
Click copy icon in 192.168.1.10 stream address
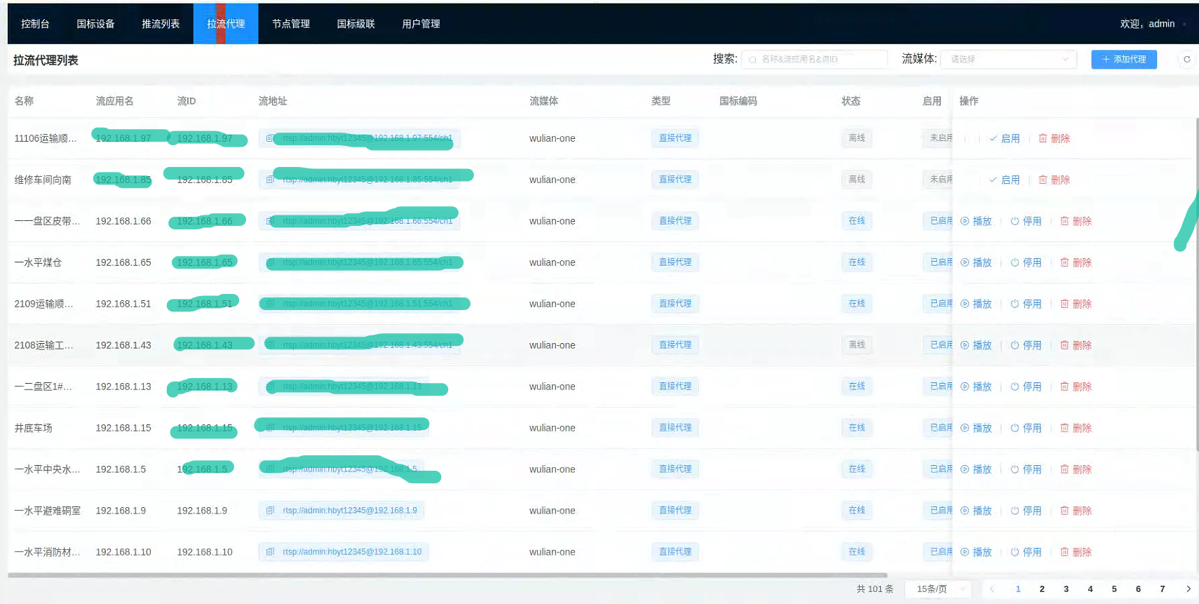click(270, 552)
